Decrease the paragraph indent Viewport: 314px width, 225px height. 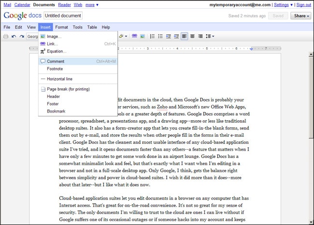[x=169, y=36]
